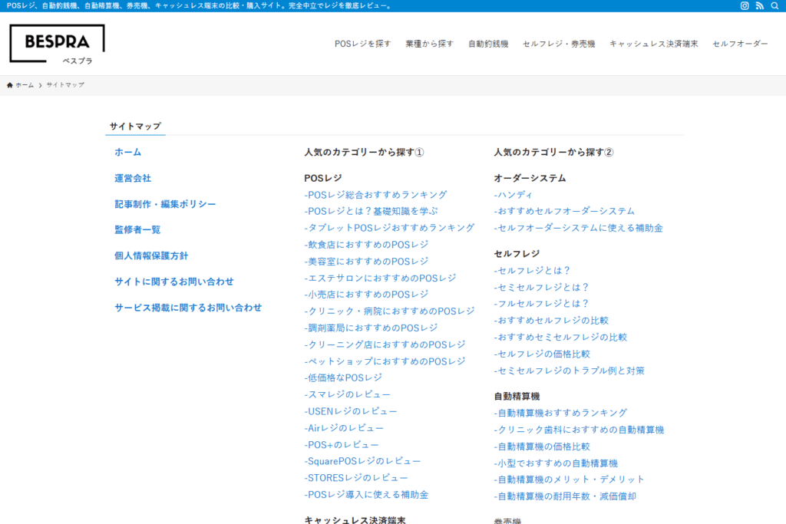Click the RSS feed icon

[758, 6]
